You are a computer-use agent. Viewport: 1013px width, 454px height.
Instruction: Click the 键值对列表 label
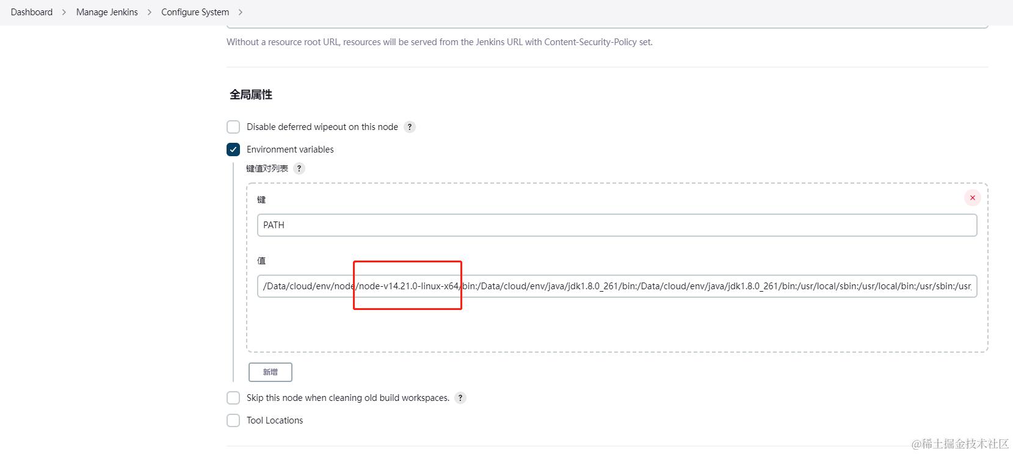point(267,168)
